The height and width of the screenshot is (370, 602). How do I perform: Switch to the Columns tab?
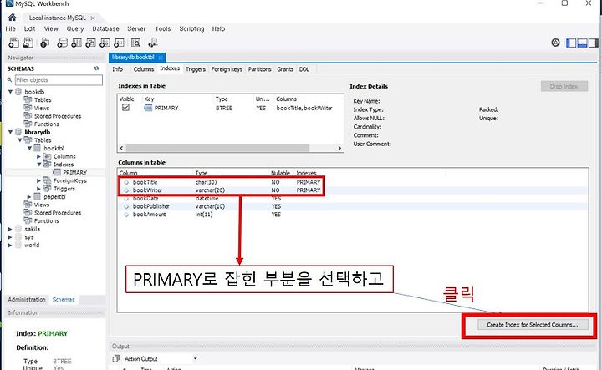[144, 69]
